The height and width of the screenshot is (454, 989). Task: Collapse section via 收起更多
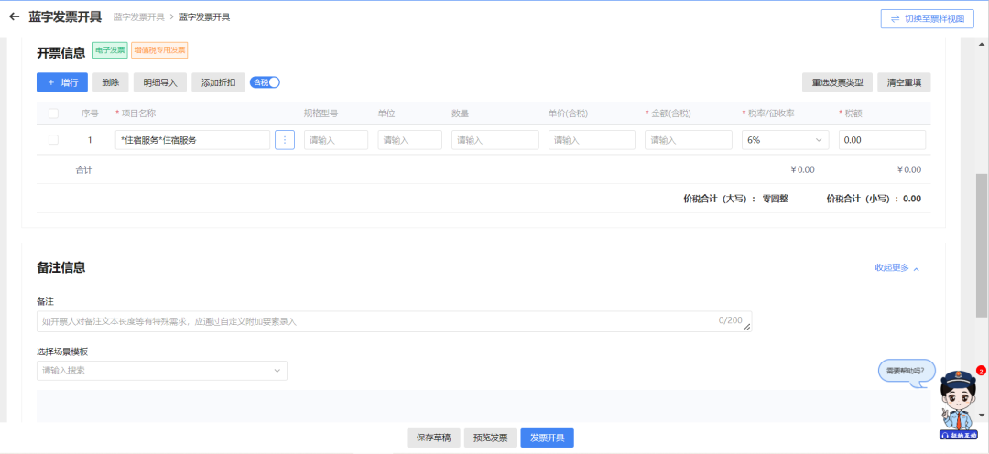pos(896,268)
